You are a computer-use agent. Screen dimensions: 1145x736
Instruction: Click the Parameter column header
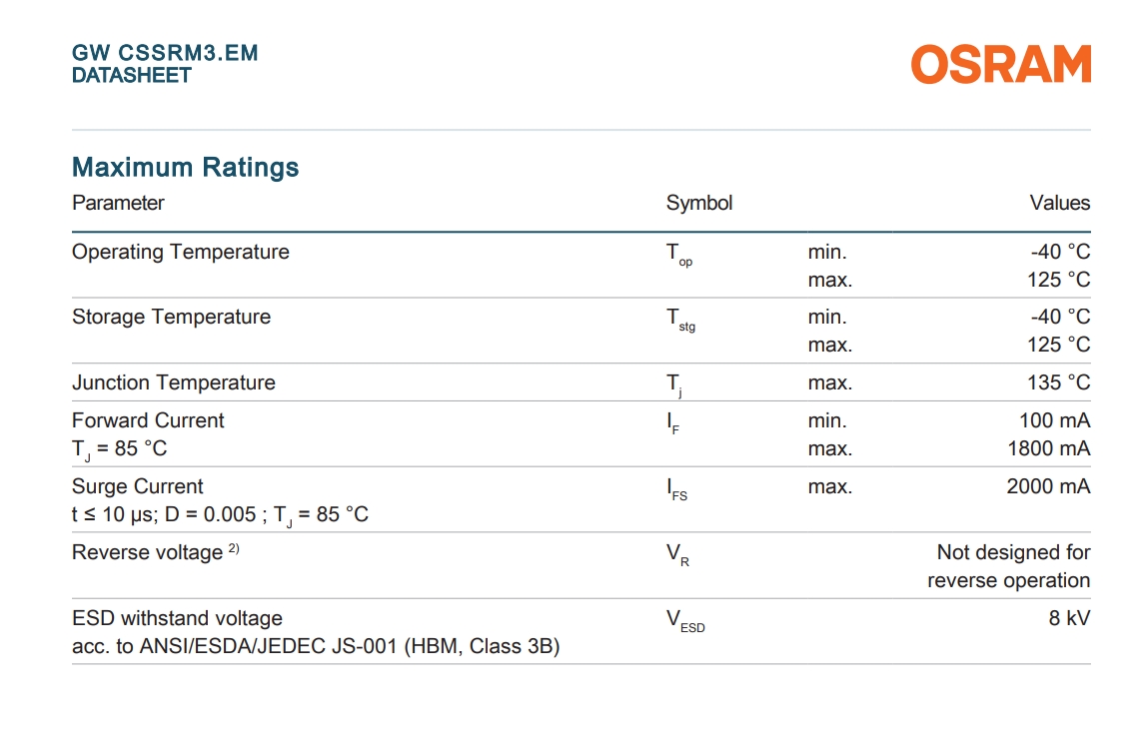pyautogui.click(x=118, y=203)
